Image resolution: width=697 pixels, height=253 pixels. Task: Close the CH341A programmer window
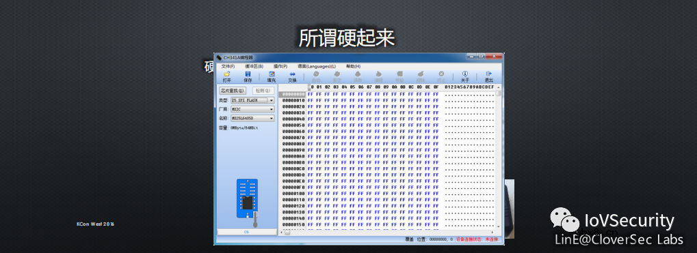coord(493,57)
